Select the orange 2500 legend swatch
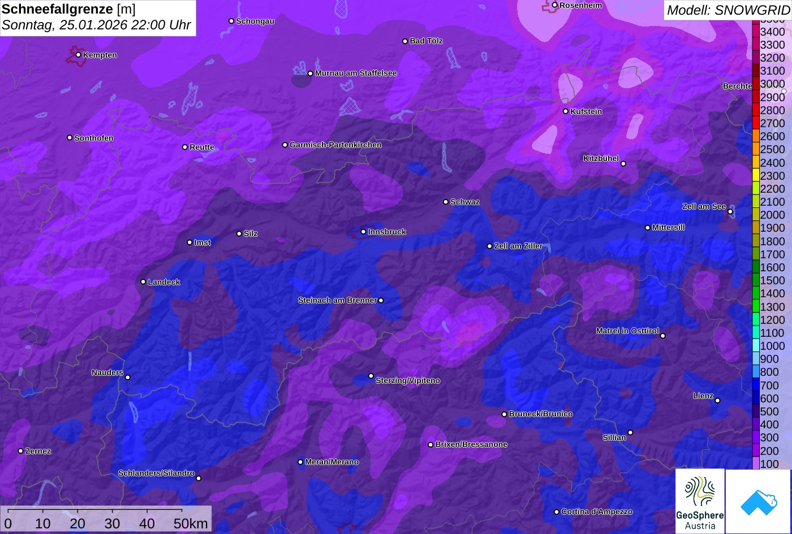 pyautogui.click(x=756, y=149)
